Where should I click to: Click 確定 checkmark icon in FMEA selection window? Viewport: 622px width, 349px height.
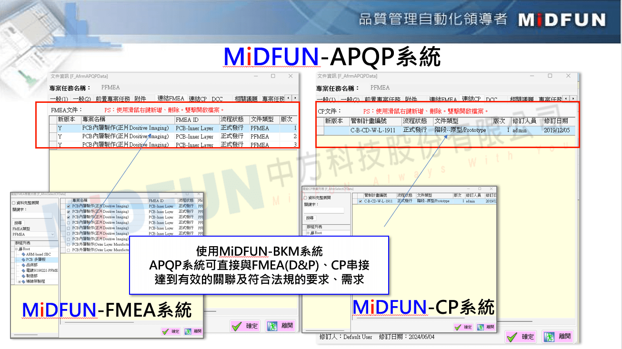[165, 331]
